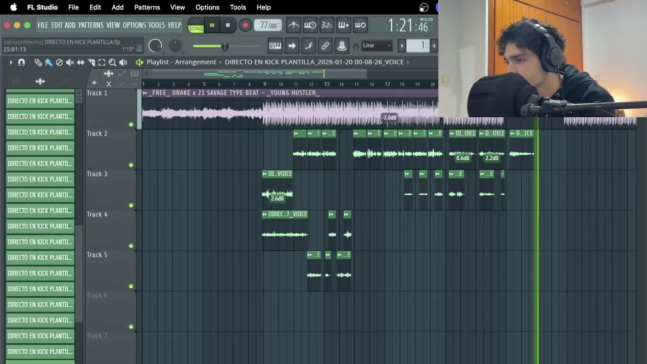
Task: Click the red record button
Action: (x=245, y=25)
